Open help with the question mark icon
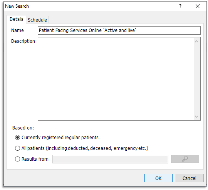This screenshot has height=190, width=208. click(180, 6)
